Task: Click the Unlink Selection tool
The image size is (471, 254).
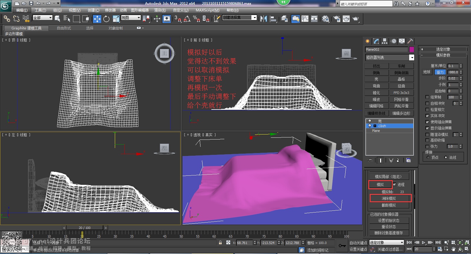Action: tap(16, 19)
